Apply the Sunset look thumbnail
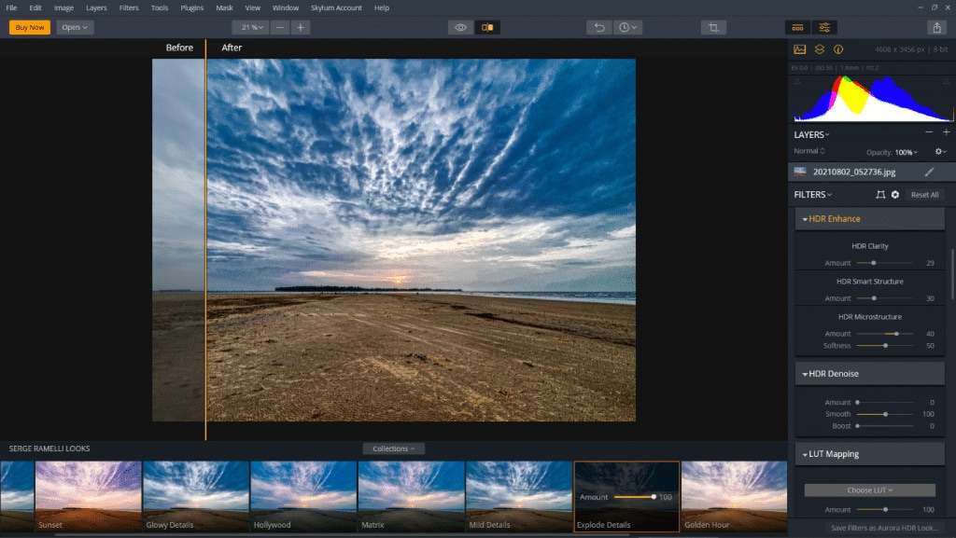The height and width of the screenshot is (538, 956). tap(89, 496)
